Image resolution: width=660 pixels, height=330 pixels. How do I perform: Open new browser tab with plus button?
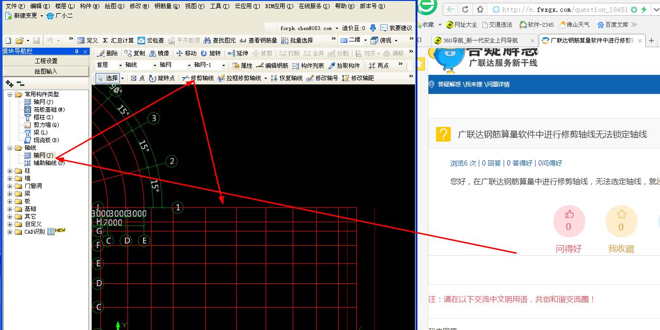click(651, 41)
